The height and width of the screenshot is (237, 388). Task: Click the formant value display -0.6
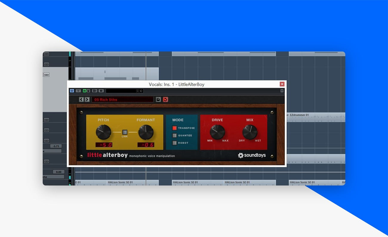pyautogui.click(x=146, y=145)
